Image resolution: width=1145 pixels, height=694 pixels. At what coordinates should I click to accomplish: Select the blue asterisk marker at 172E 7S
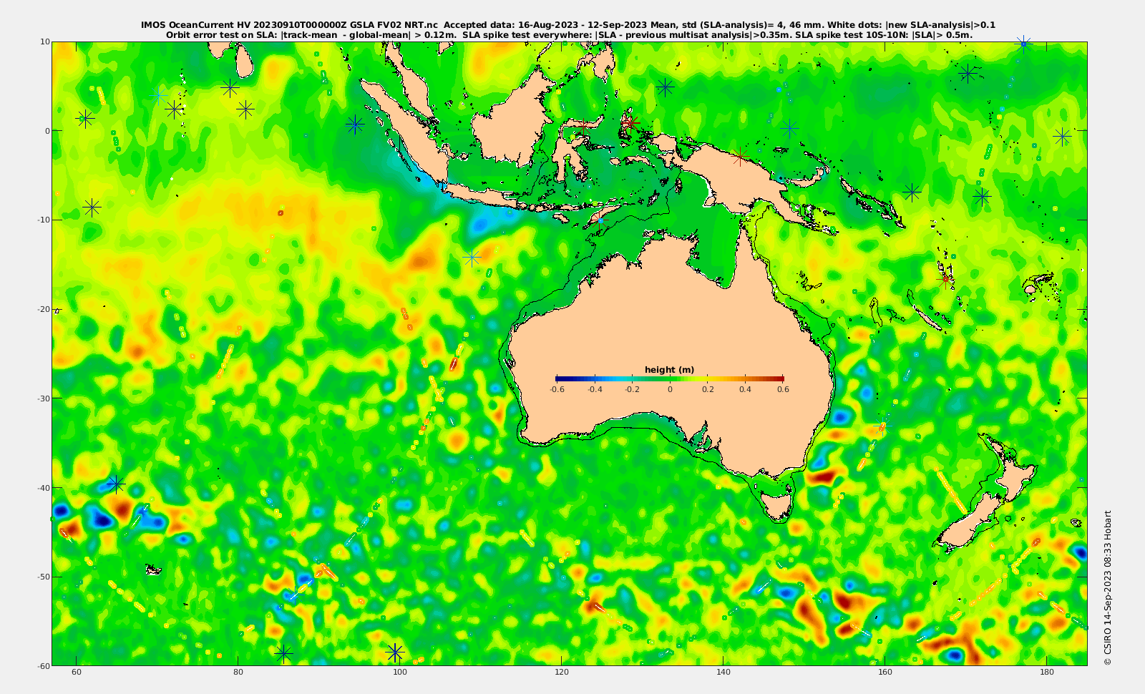click(982, 196)
